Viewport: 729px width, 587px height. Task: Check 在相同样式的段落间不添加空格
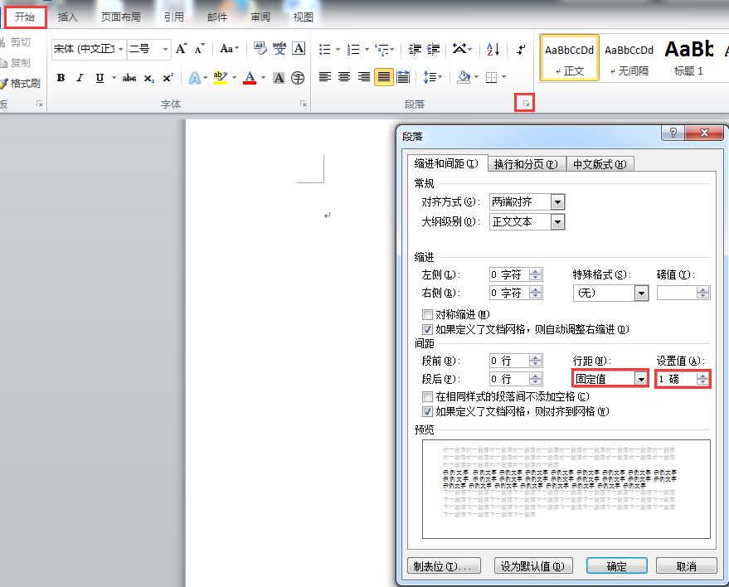pyautogui.click(x=427, y=396)
